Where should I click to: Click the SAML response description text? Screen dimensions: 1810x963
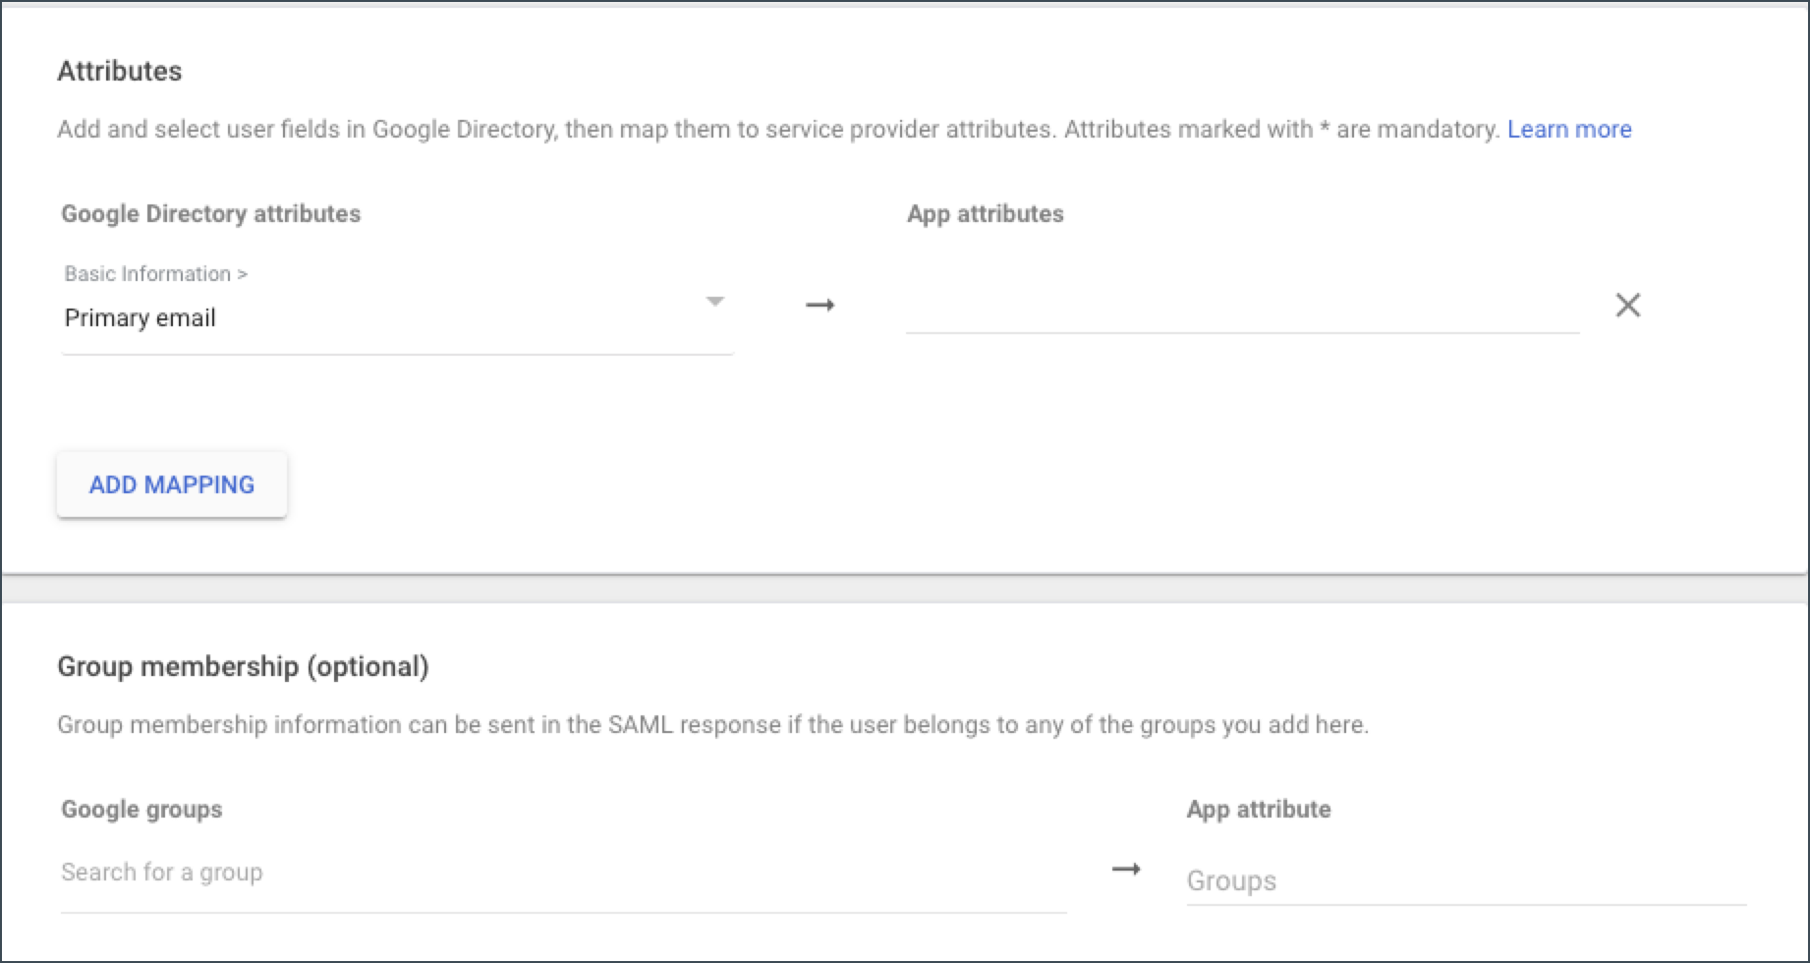(711, 725)
